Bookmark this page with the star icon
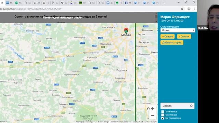The height and width of the screenshot is (123, 219). click(182, 9)
